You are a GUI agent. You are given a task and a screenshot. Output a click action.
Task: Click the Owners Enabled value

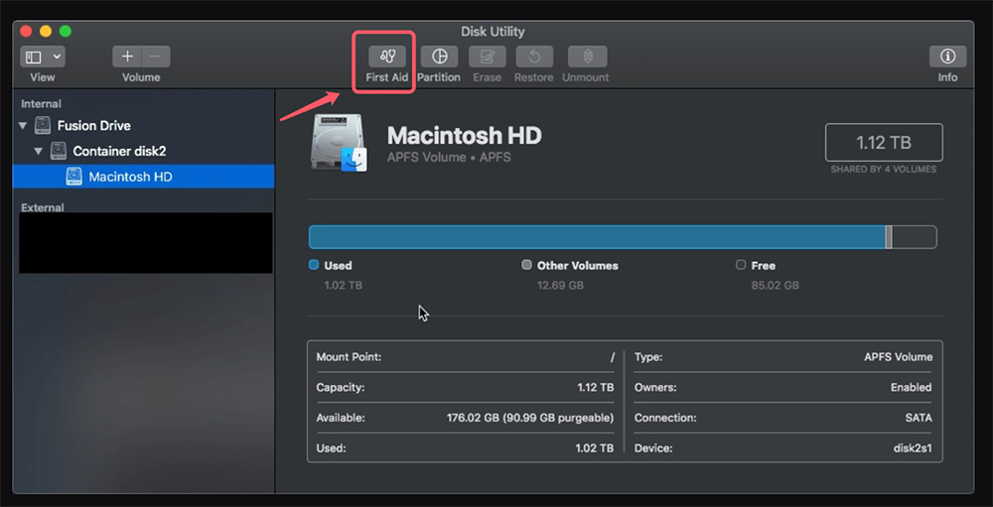coord(912,387)
